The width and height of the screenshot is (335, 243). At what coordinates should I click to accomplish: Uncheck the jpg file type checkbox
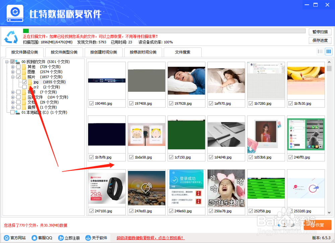pos(25,82)
